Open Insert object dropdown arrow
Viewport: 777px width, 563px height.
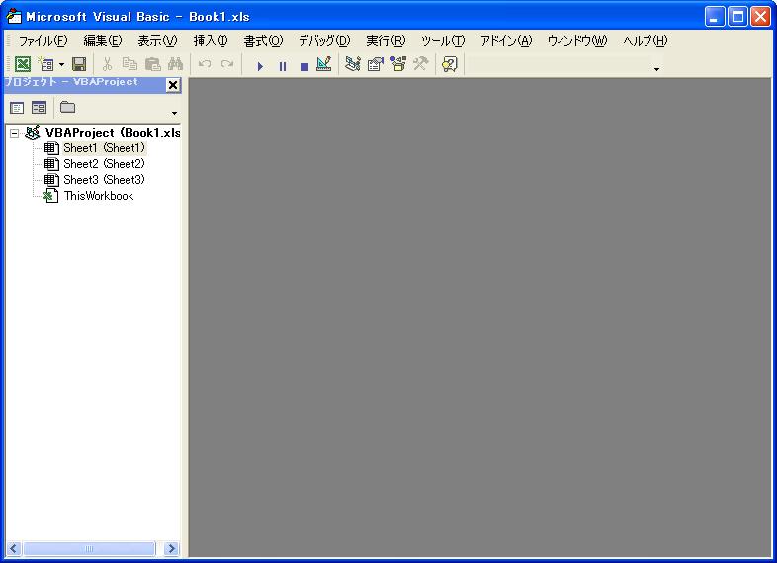[61, 64]
